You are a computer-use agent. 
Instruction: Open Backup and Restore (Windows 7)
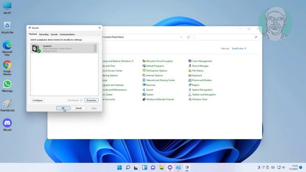(x=118, y=61)
